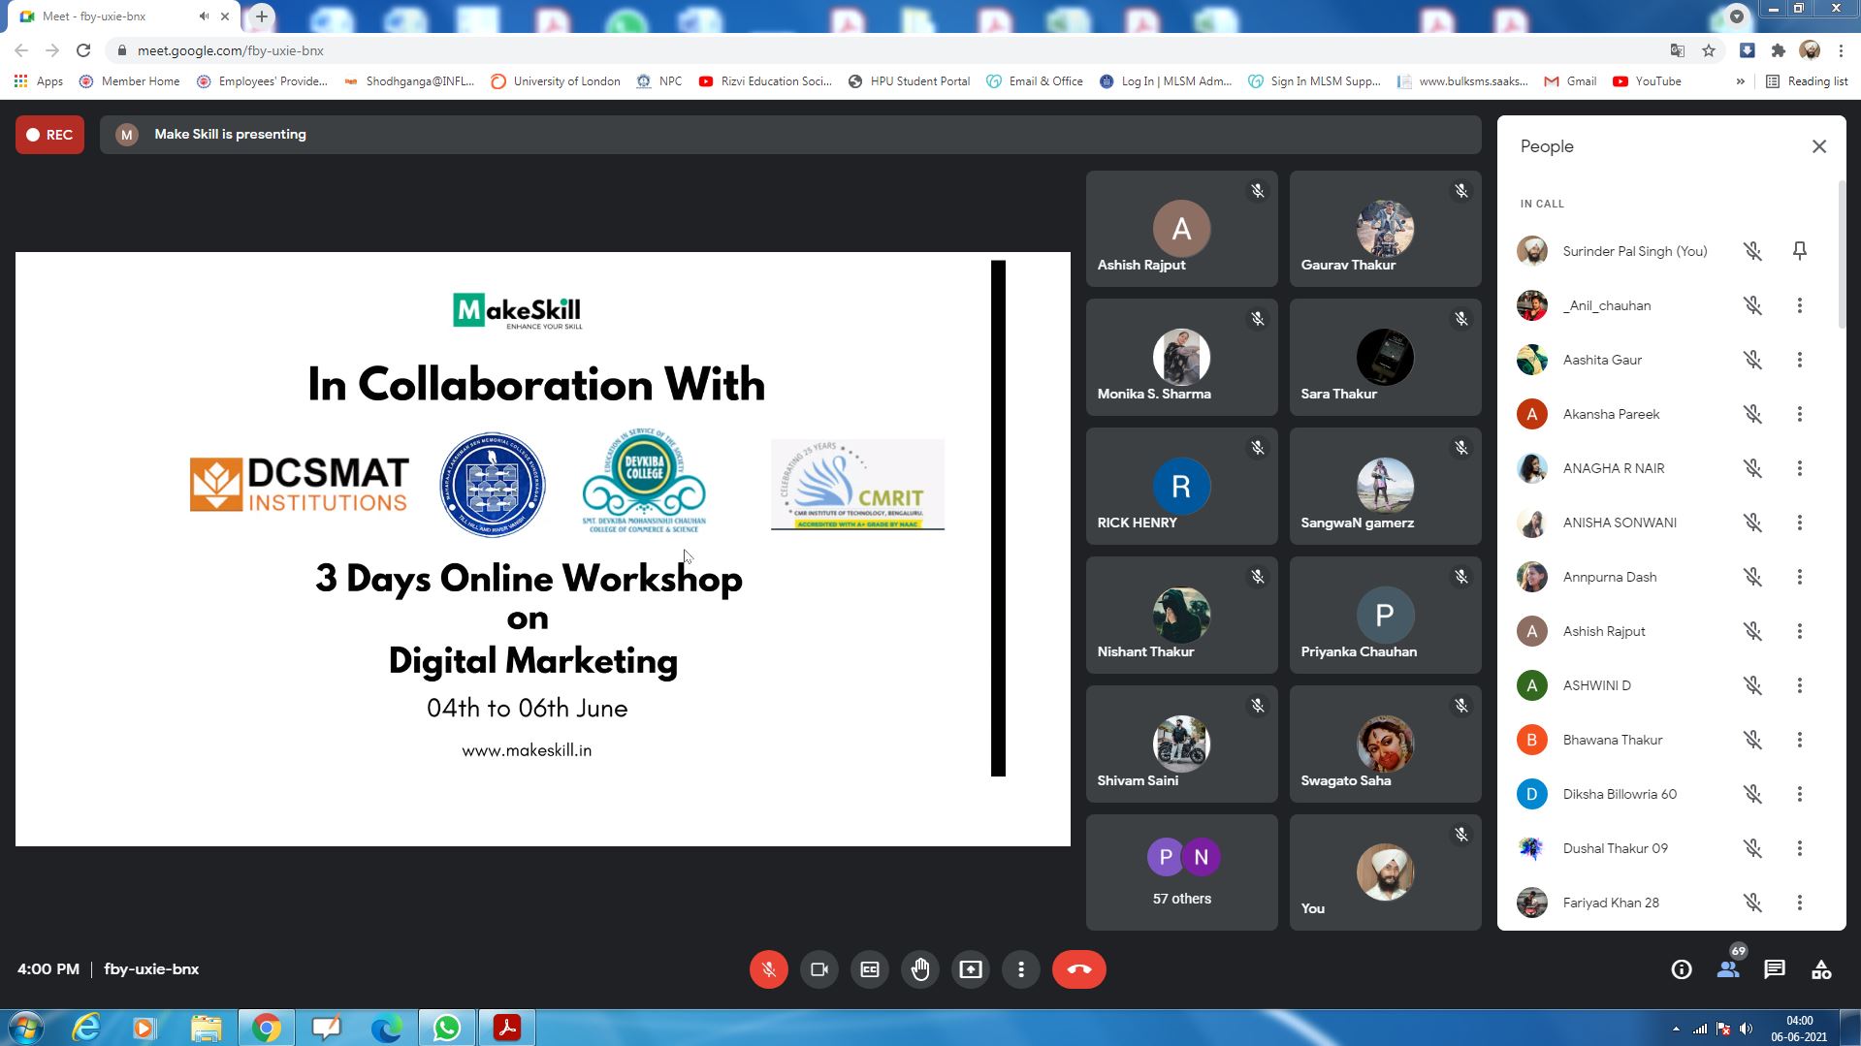
Task: Open WhatsApp from taskbar
Action: point(446,1028)
